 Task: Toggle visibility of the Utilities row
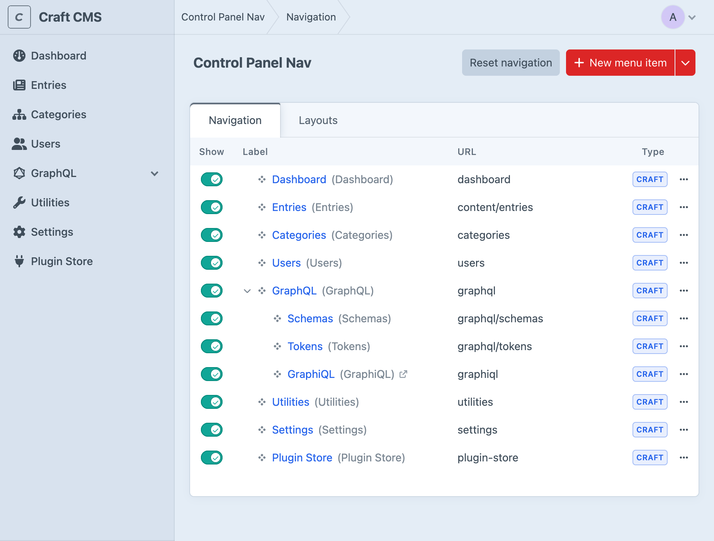point(212,402)
